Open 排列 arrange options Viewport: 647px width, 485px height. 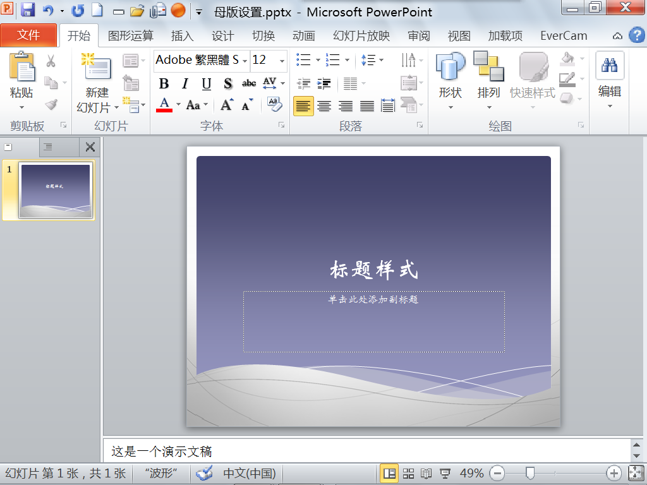pyautogui.click(x=488, y=80)
